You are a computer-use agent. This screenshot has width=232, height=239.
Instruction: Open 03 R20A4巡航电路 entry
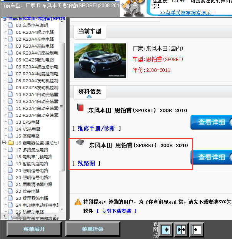pos(35,46)
